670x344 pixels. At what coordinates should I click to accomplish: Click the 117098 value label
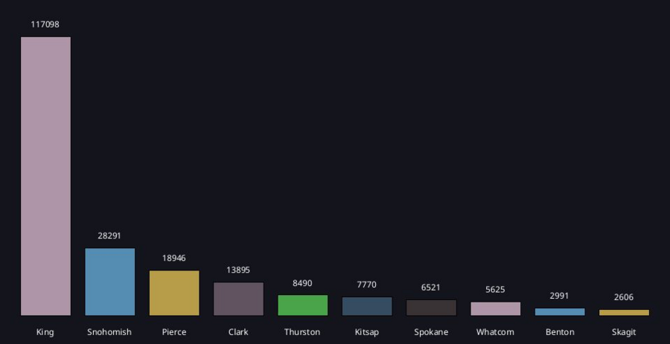pyautogui.click(x=45, y=25)
